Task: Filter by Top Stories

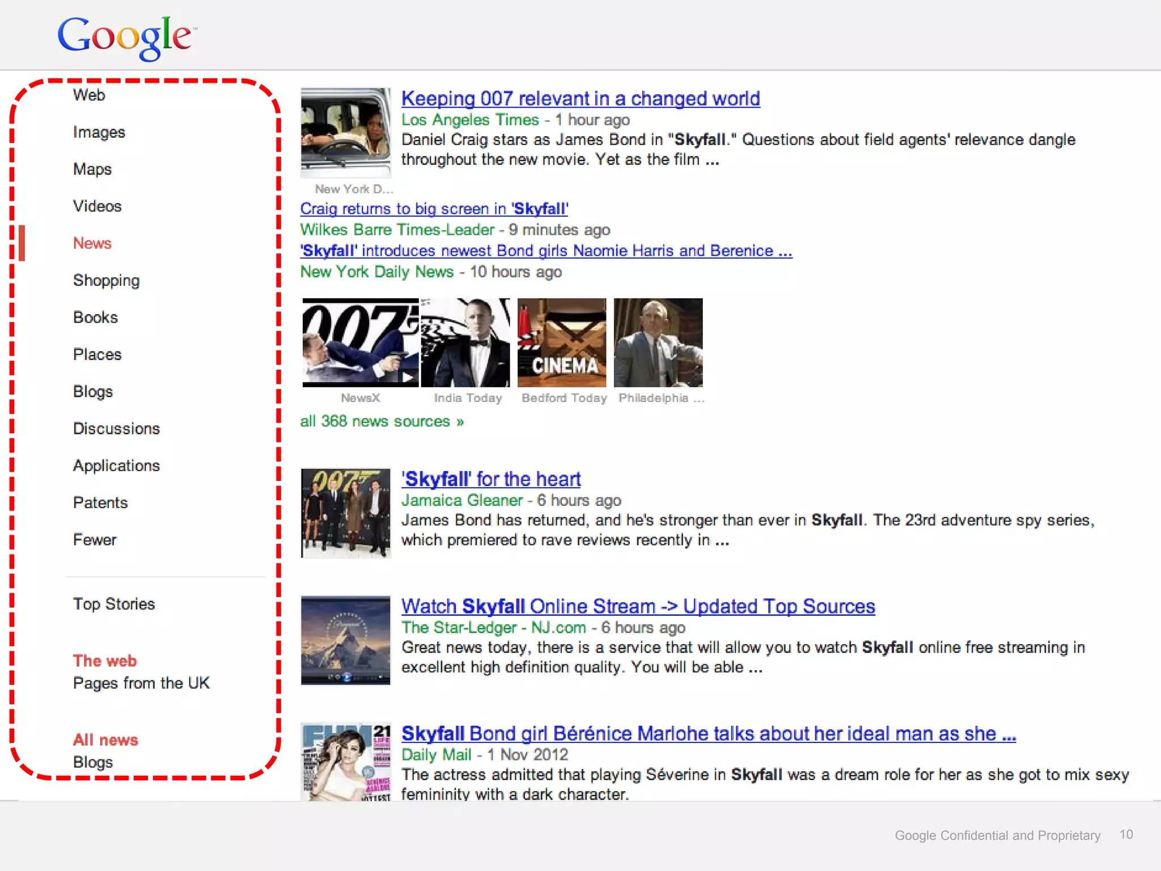Action: (x=114, y=604)
